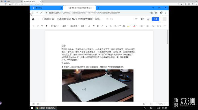Viewport: 198px width, 110px height.
Task: Apply strikethrough to text
Action: [x=111, y=26]
